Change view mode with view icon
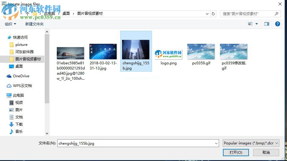 250,24
